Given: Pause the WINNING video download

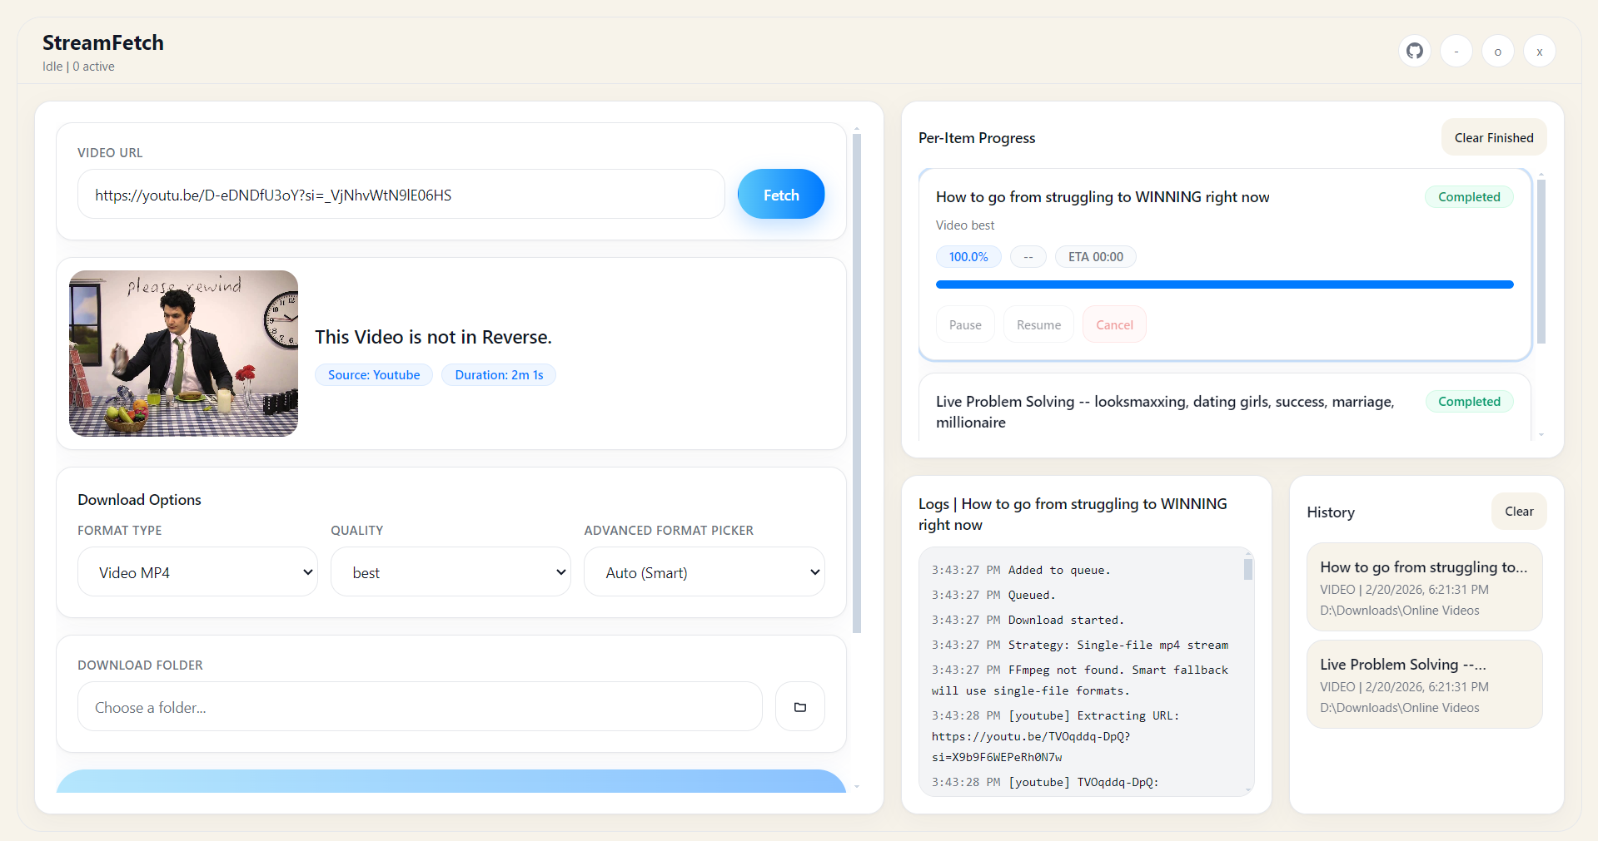Looking at the screenshot, I should [x=964, y=324].
